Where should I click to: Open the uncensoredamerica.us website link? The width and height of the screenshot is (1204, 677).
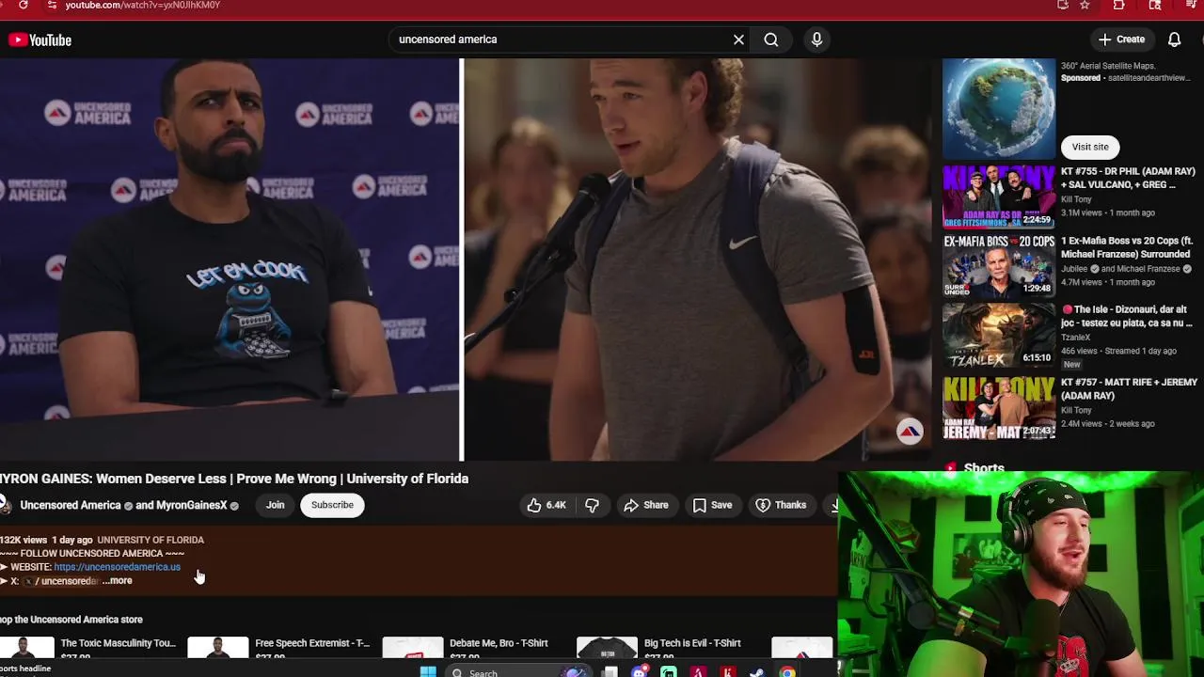[118, 567]
